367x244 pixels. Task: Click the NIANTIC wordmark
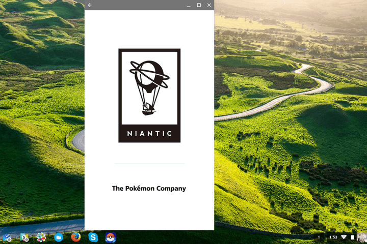(149, 133)
